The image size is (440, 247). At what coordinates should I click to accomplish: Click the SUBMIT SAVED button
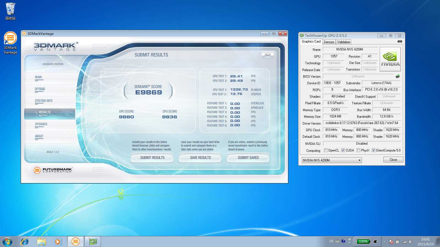coord(248,158)
